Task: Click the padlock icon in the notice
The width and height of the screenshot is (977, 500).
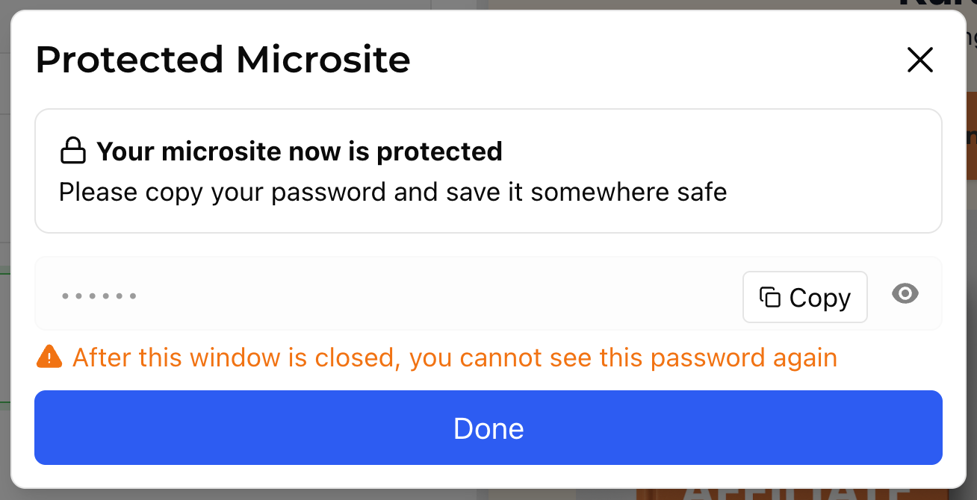Action: coord(72,151)
